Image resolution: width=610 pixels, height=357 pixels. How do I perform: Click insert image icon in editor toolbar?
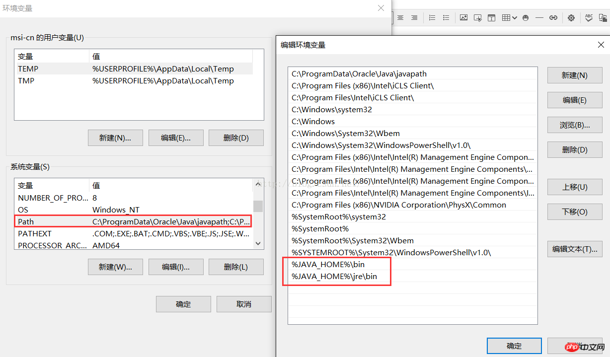point(463,17)
